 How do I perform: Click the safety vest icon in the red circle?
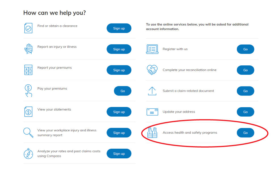(x=152, y=132)
